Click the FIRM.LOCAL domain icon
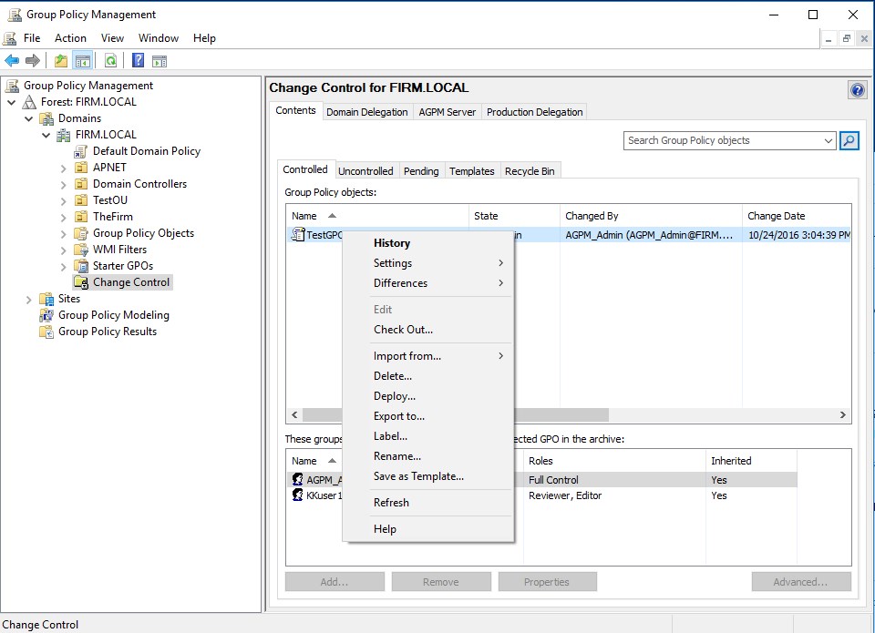875x633 pixels. click(64, 135)
